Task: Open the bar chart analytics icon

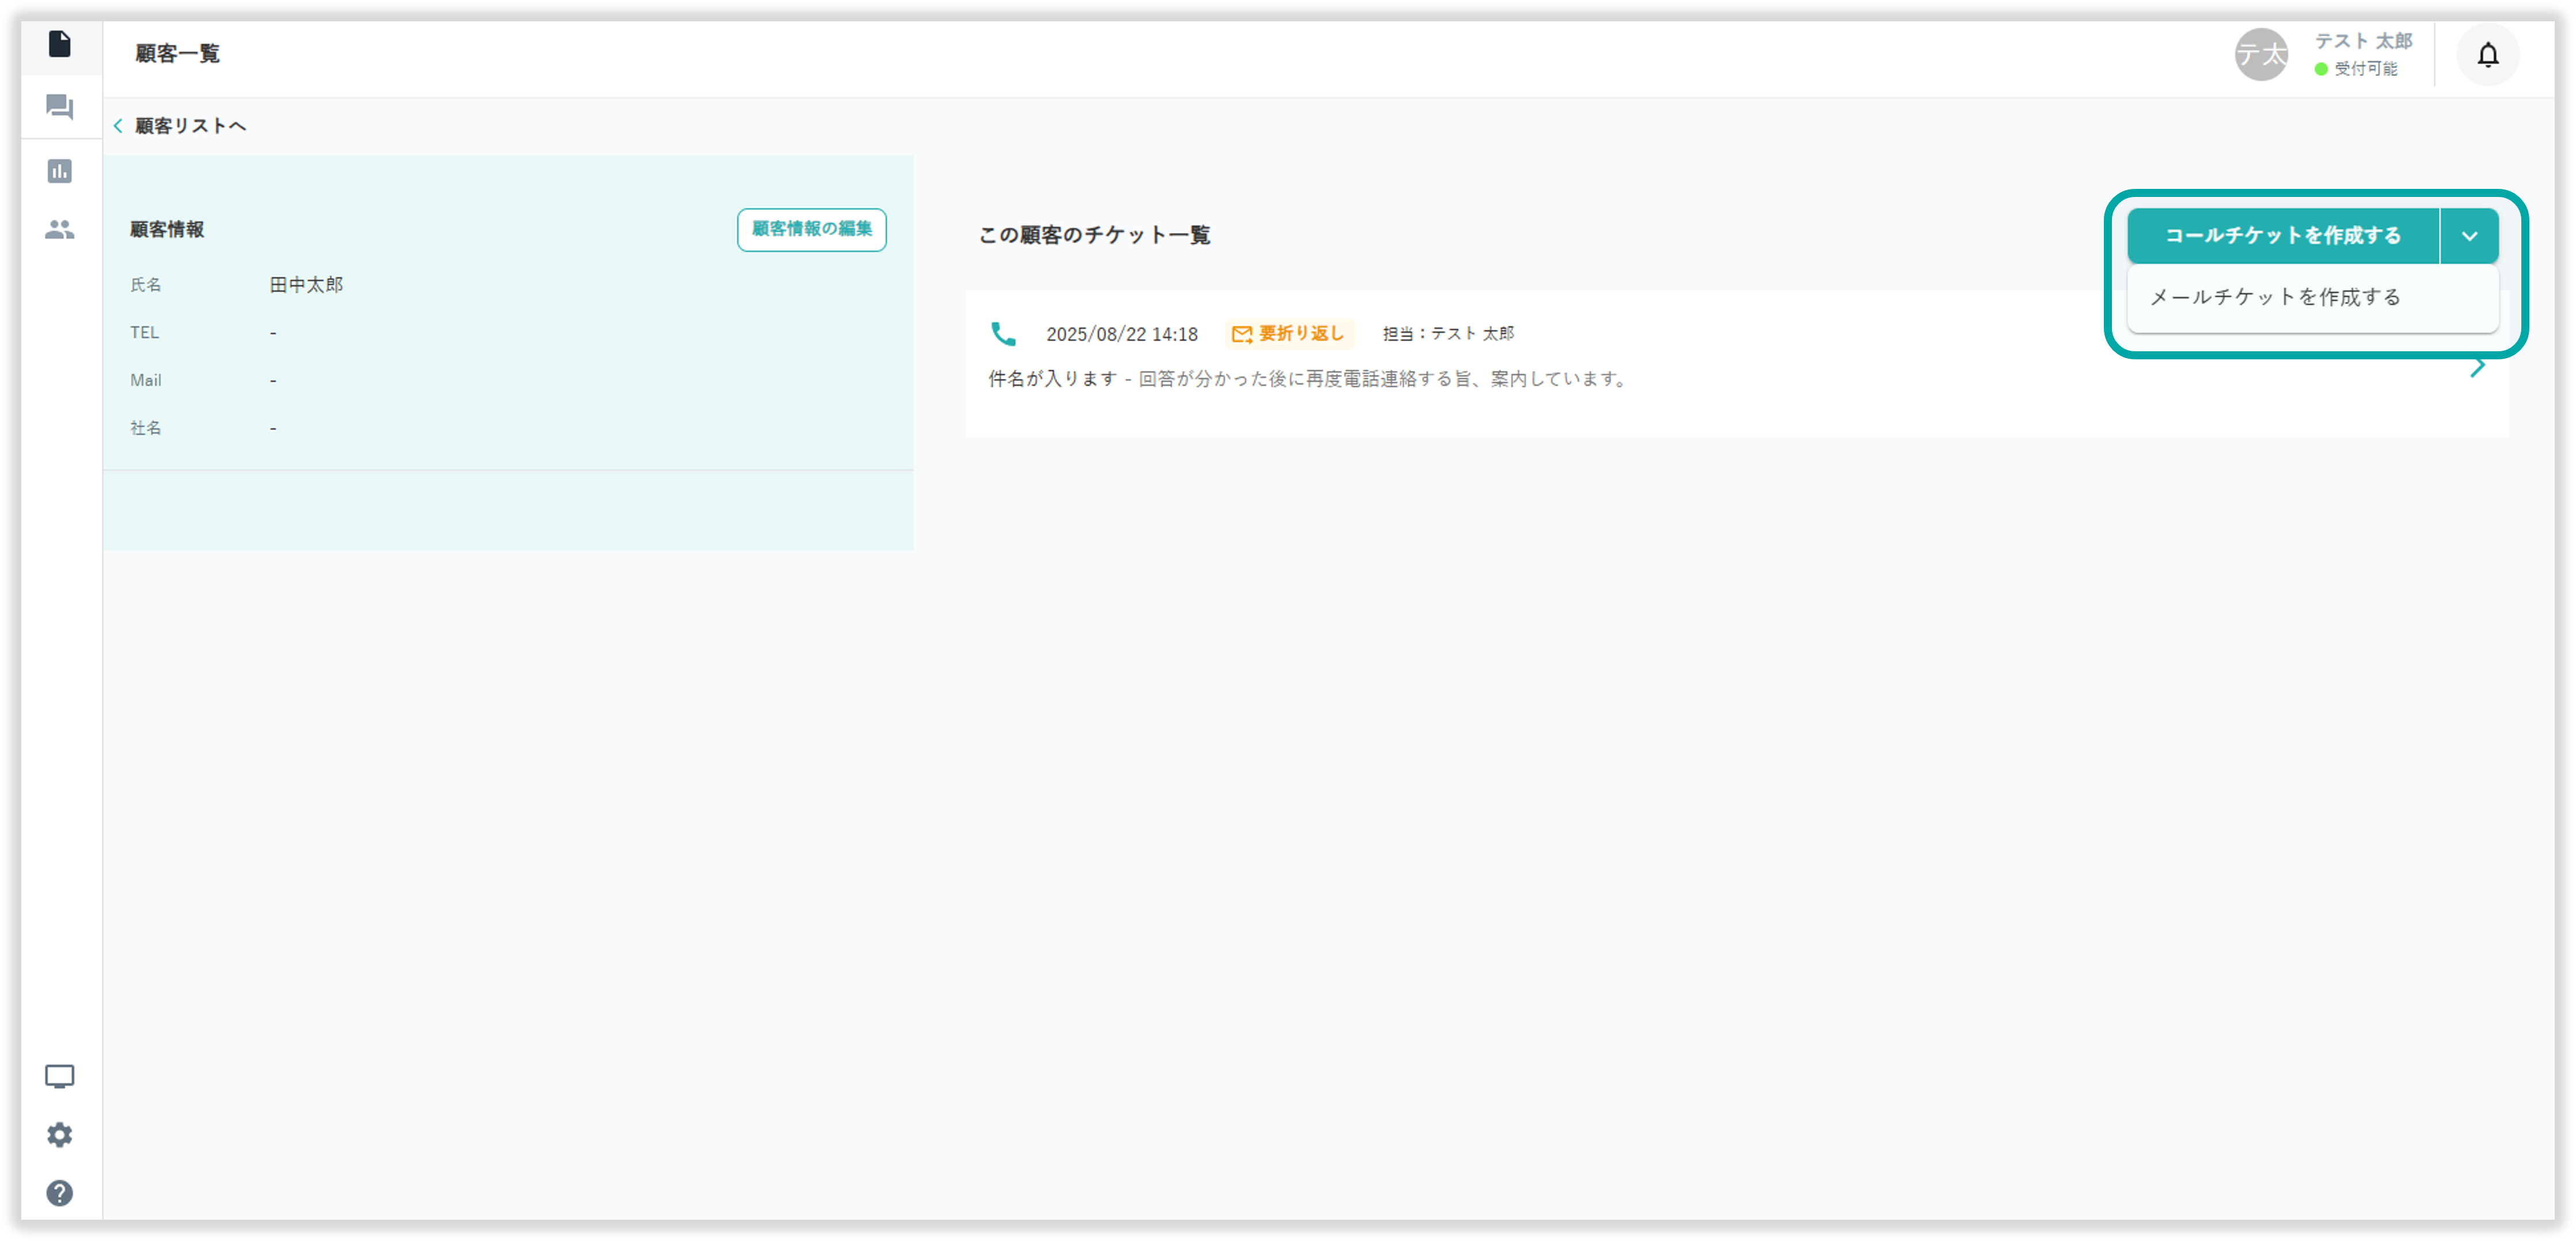Action: point(59,171)
